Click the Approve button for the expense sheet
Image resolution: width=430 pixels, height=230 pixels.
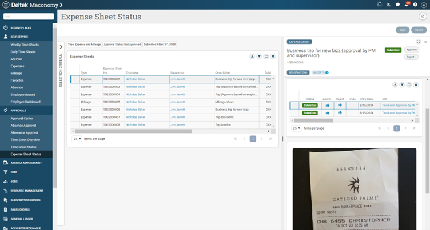(x=411, y=50)
